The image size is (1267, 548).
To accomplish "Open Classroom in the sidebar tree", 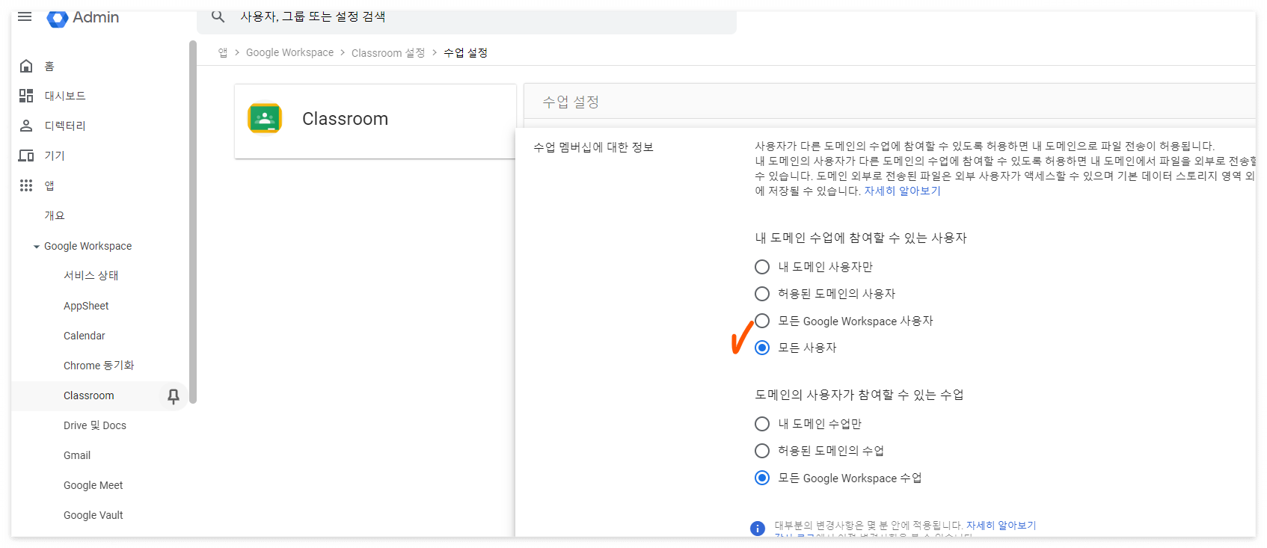I will [x=89, y=395].
